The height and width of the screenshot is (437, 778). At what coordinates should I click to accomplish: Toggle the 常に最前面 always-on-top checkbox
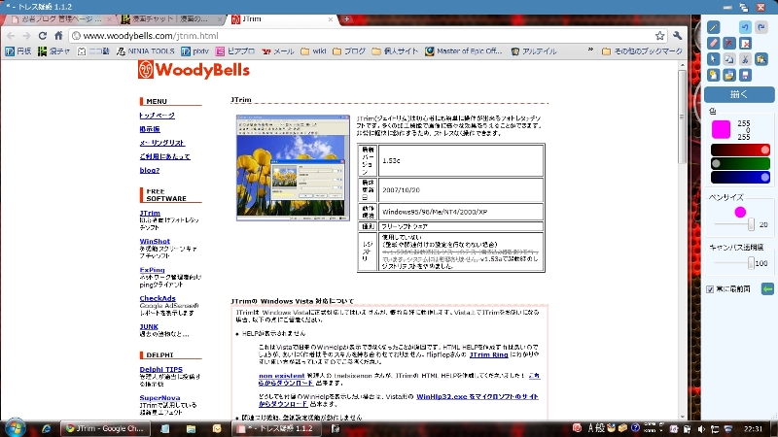click(710, 289)
